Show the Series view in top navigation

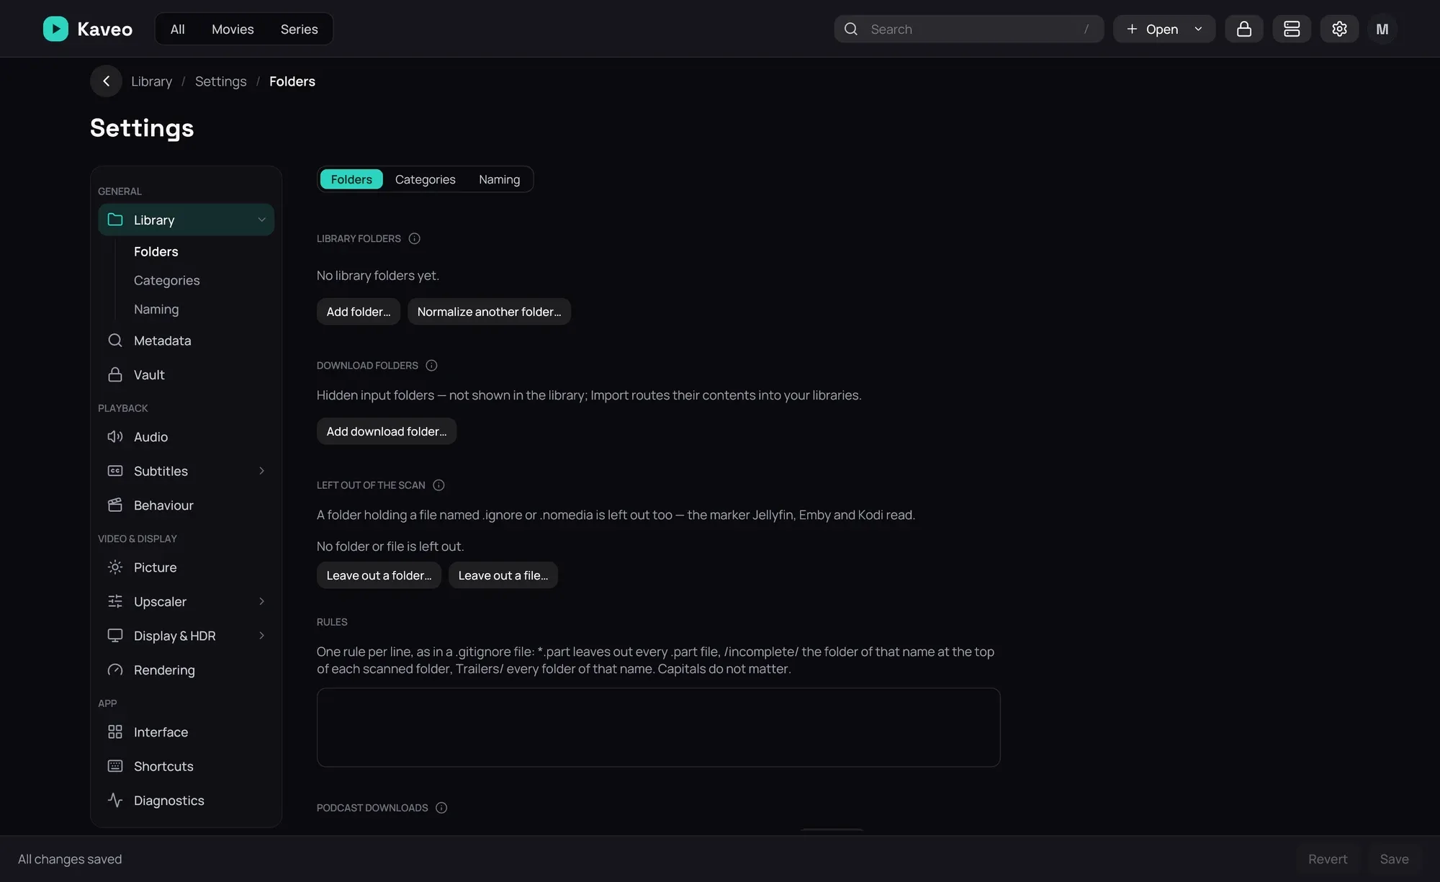point(299,29)
